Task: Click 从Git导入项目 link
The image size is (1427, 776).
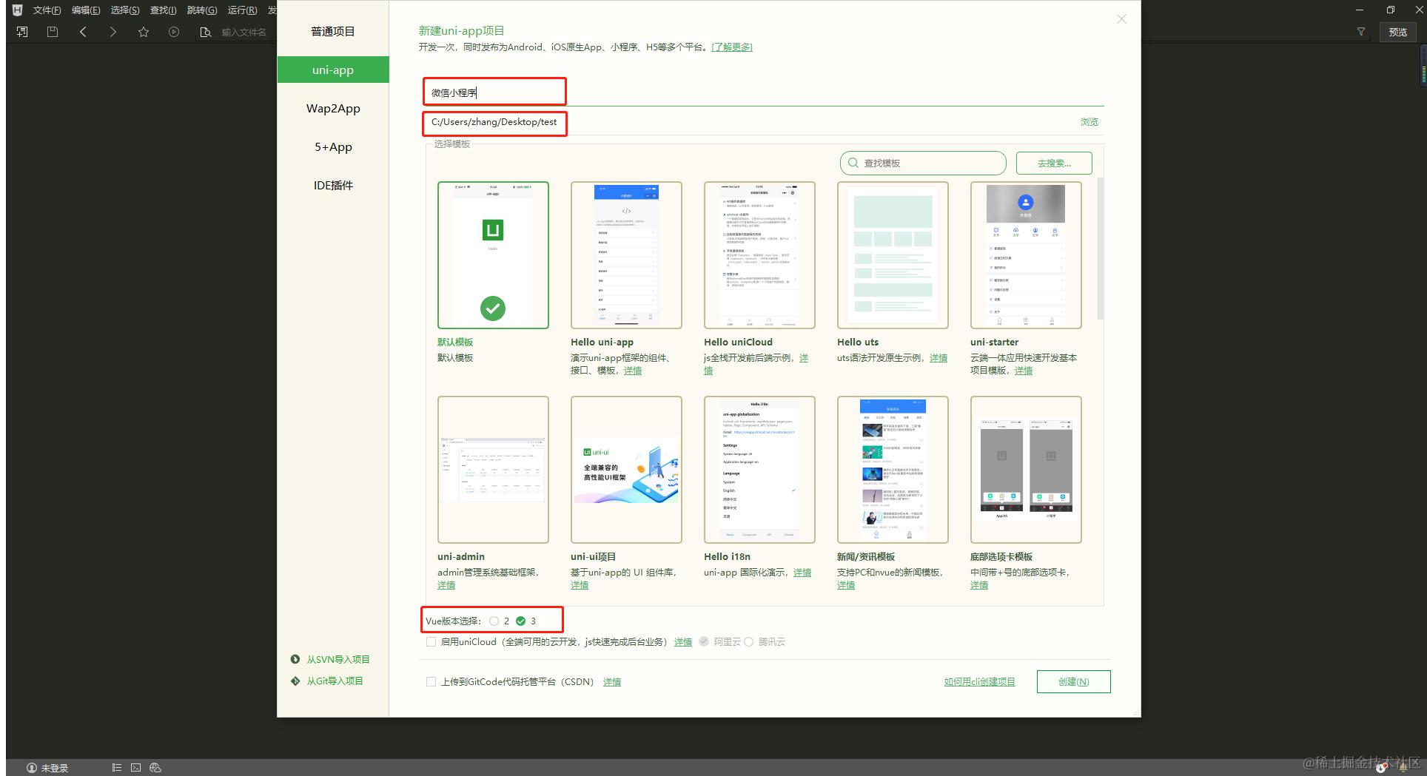Action: click(x=335, y=681)
